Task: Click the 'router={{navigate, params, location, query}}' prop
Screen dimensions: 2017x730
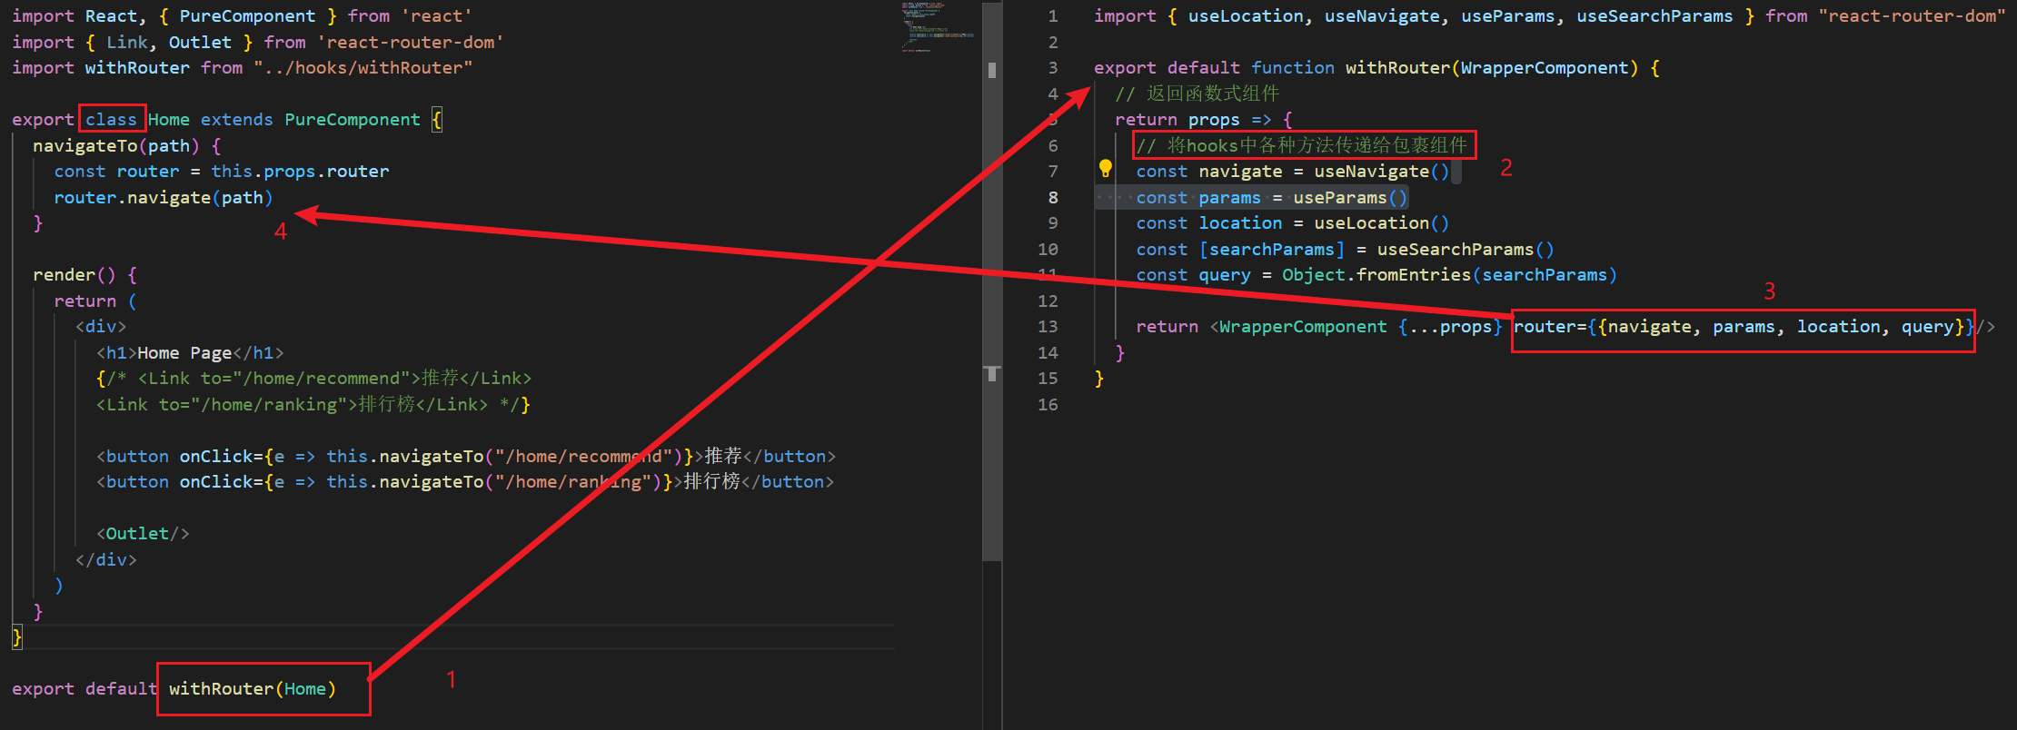Action: (1744, 327)
